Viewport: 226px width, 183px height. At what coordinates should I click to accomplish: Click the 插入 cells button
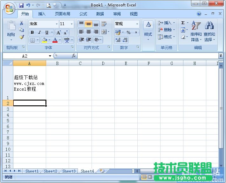click(166, 23)
